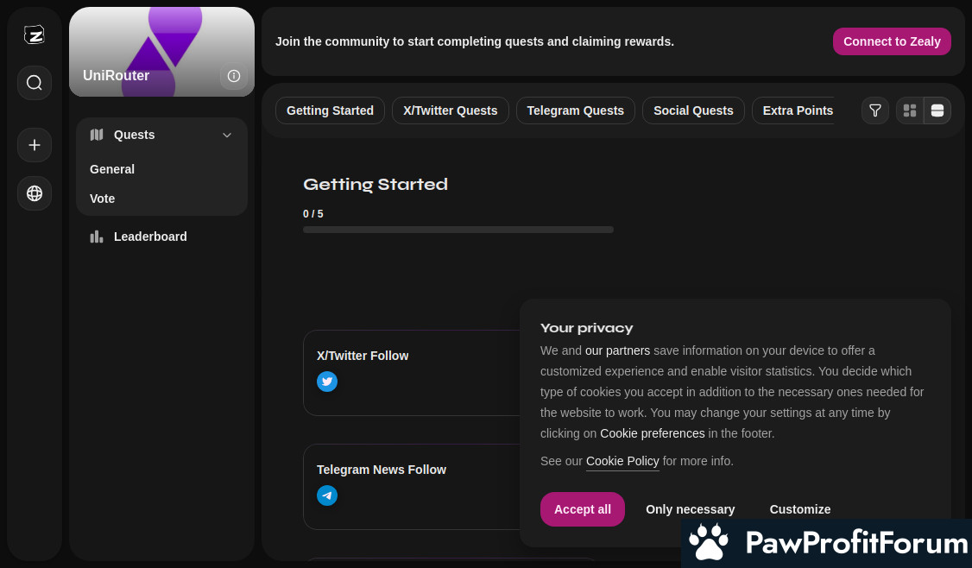The image size is (972, 568).
Task: Open the X/Twitter Follow quest card
Action: click(412, 373)
